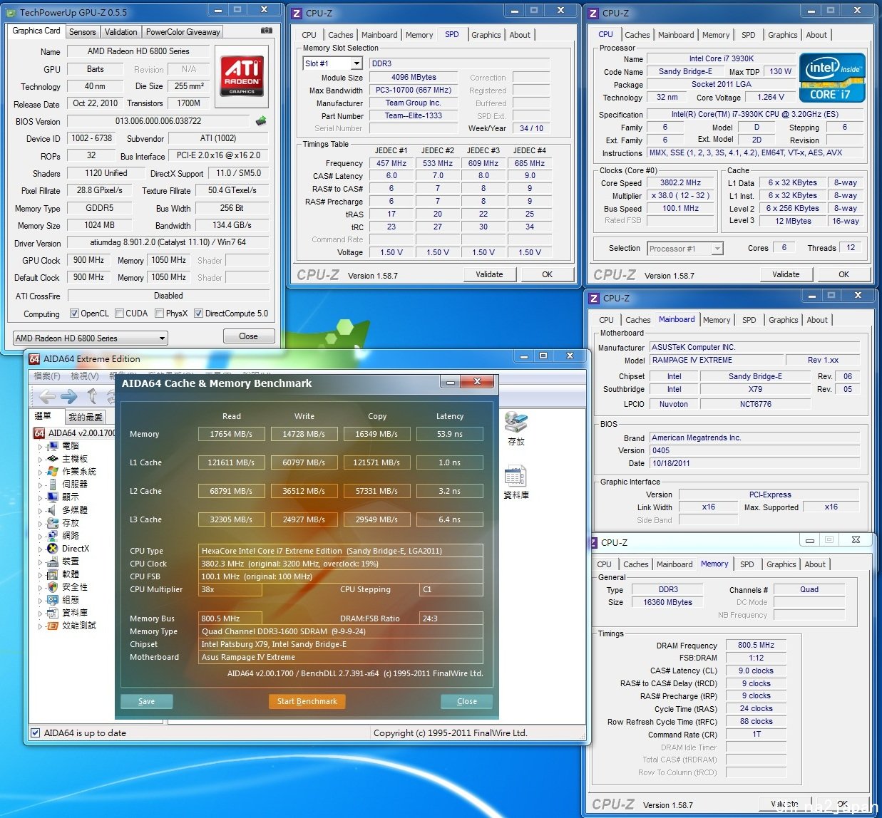Open Graphics tab in CPU-Z Mainboard window
The height and width of the screenshot is (818, 882).
coord(783,320)
